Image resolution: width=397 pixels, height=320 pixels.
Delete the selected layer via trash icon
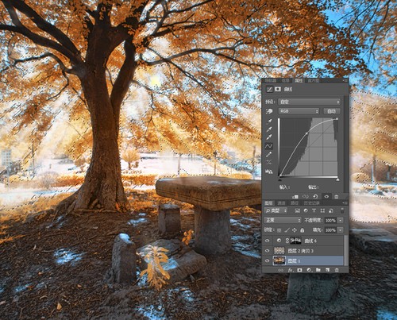pos(337,270)
